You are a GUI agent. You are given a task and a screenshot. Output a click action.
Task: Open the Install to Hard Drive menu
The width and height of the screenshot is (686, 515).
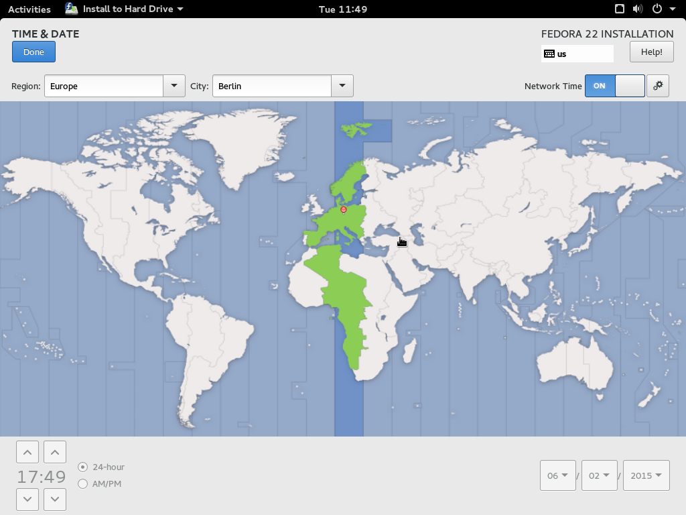click(125, 9)
